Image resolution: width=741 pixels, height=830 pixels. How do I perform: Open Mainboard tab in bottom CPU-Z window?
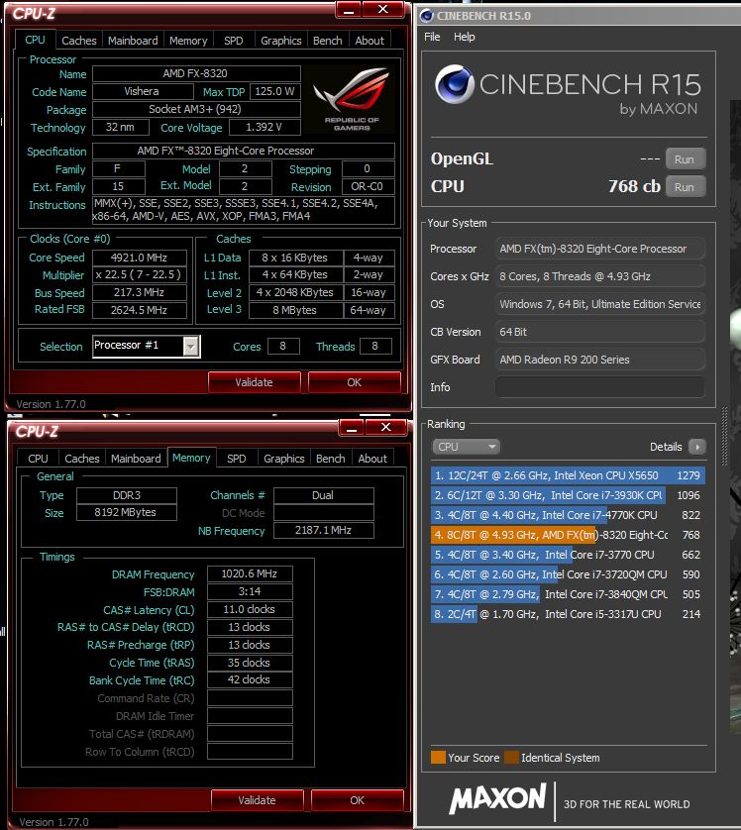(136, 459)
